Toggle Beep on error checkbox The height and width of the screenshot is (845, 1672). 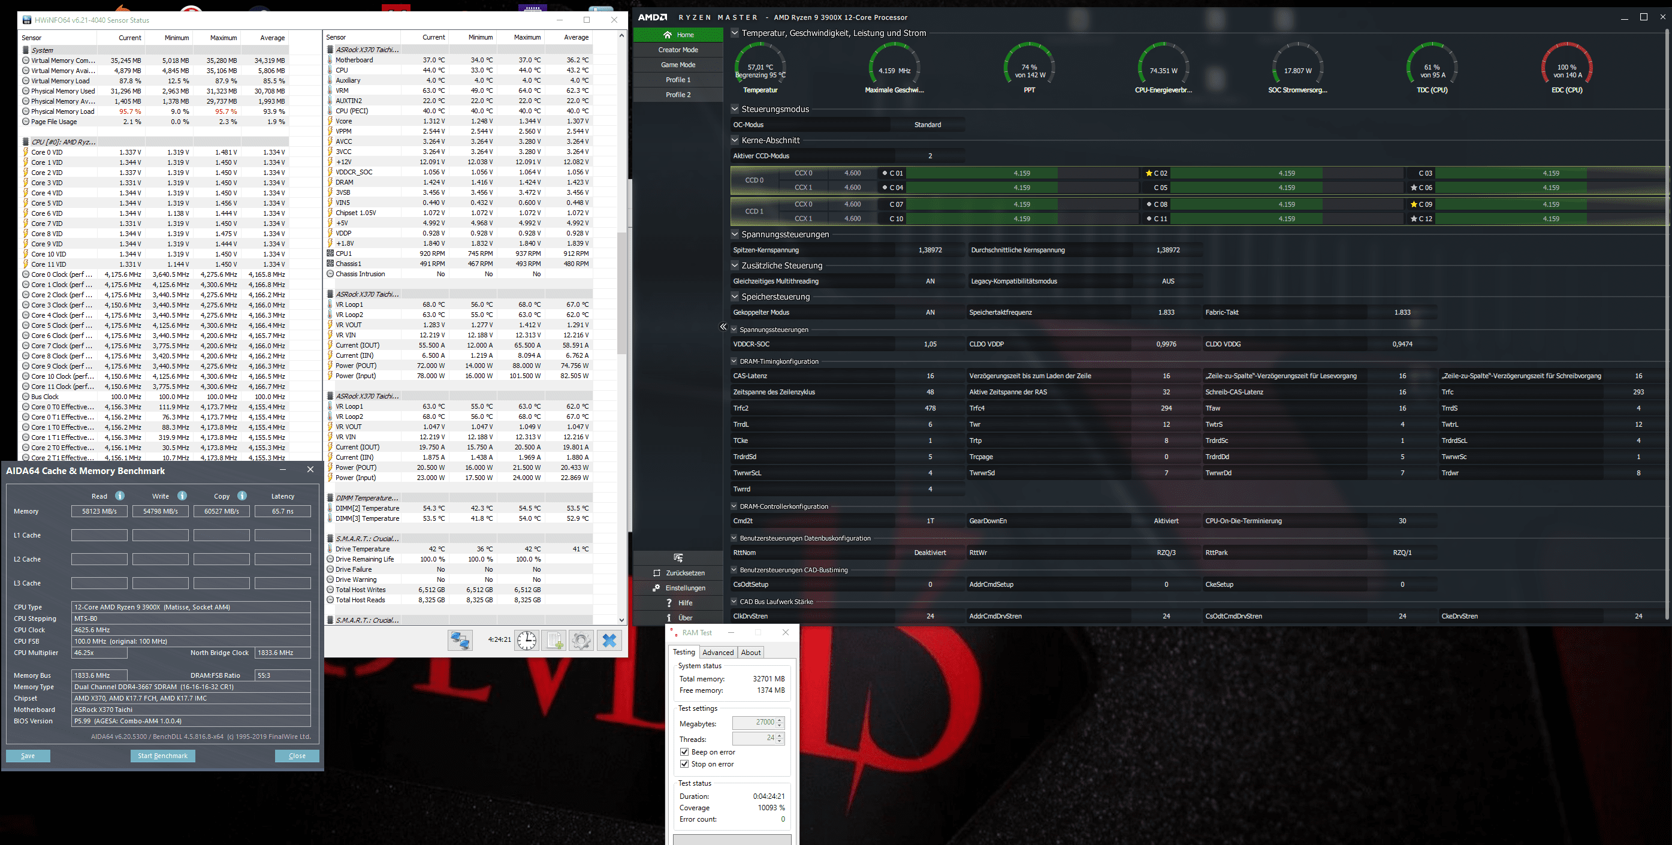tap(684, 752)
